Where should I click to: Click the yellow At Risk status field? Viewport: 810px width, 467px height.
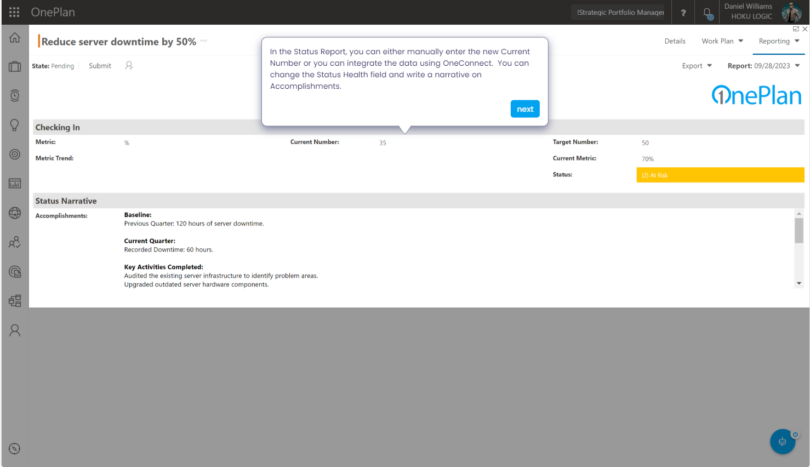tap(720, 175)
